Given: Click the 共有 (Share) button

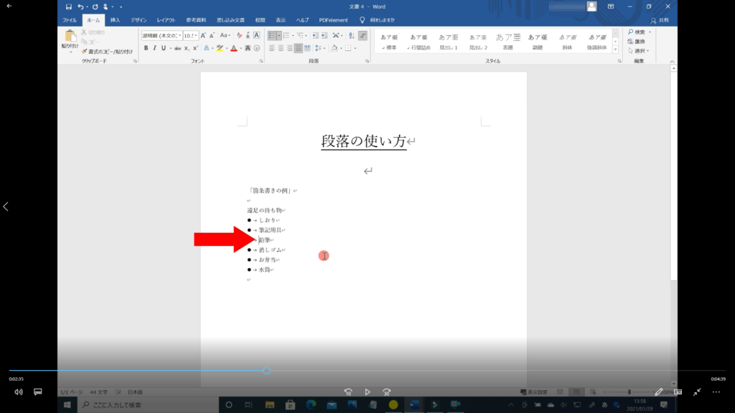Looking at the screenshot, I should click(660, 20).
